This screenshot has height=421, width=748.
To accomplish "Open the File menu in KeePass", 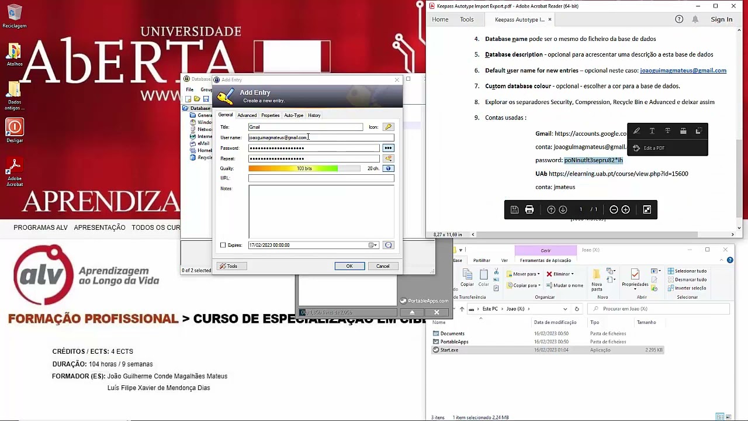I will point(190,89).
